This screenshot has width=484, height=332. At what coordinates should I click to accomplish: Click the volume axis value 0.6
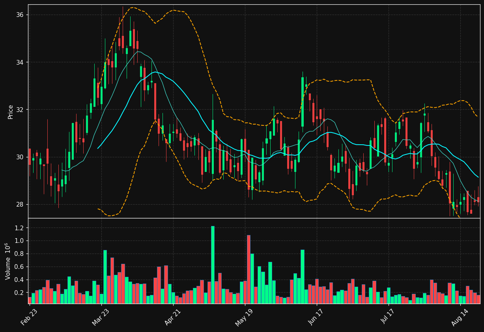tap(19, 267)
